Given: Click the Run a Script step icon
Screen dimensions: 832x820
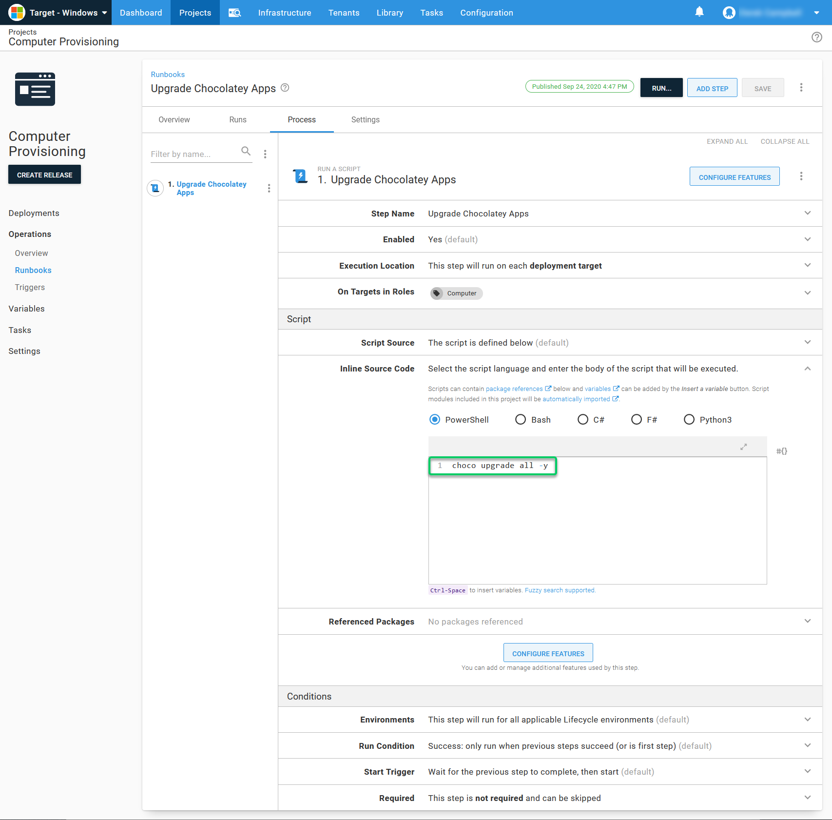Looking at the screenshot, I should pyautogui.click(x=299, y=176).
